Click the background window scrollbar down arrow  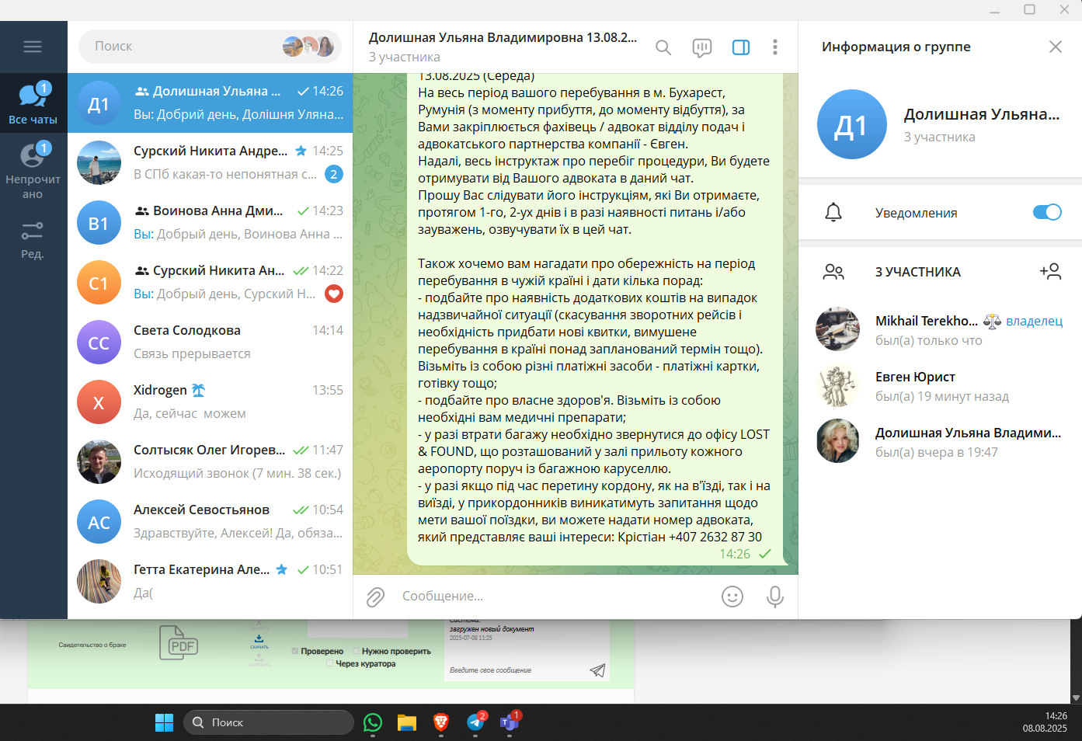(1076, 698)
